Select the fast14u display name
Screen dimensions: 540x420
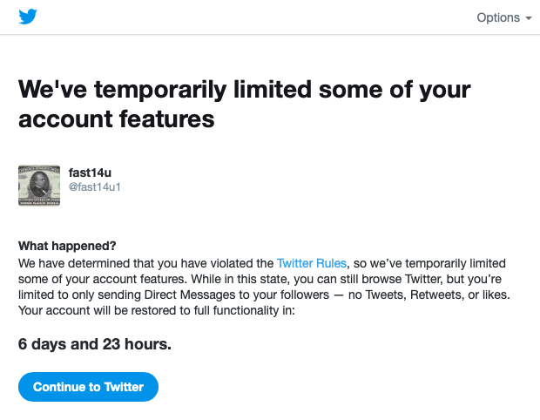[90, 173]
